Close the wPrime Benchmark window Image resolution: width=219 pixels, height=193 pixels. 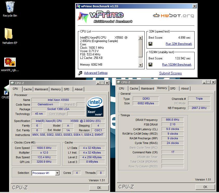click(x=194, y=6)
